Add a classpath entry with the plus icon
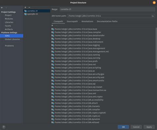Image resolution: width=157 pixels, height=130 pixels. point(52,25)
